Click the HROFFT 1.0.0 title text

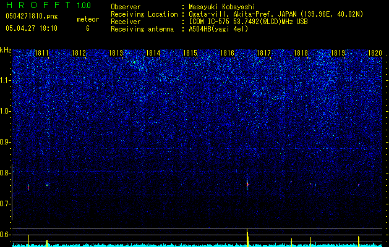tap(48, 5)
